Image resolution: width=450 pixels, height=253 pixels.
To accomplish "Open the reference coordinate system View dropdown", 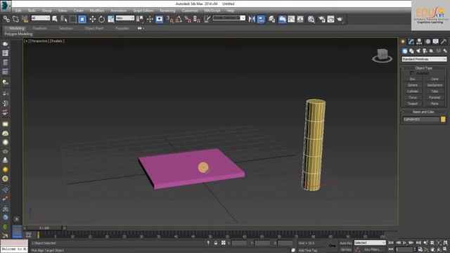I will click(x=125, y=18).
